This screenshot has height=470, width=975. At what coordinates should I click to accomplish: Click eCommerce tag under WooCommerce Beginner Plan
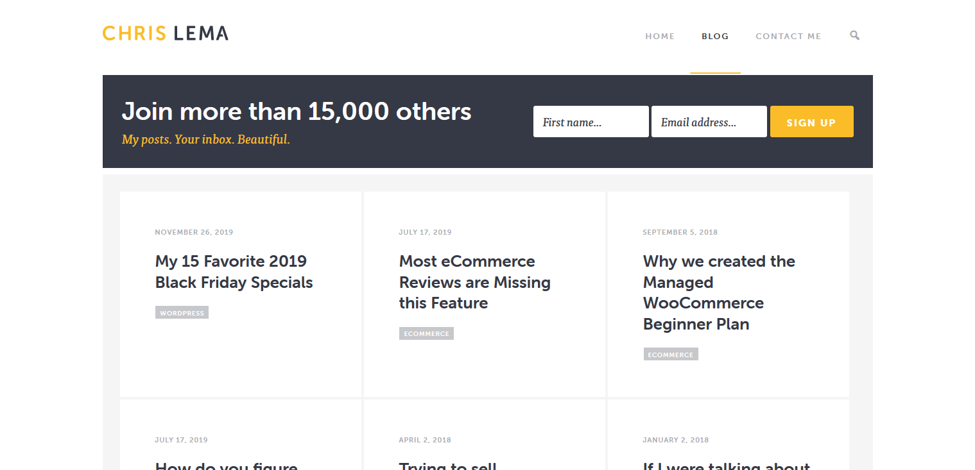(670, 355)
